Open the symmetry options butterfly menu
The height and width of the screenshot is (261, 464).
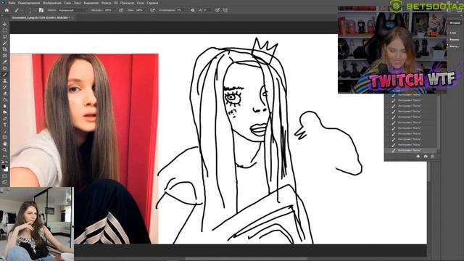tap(225, 10)
